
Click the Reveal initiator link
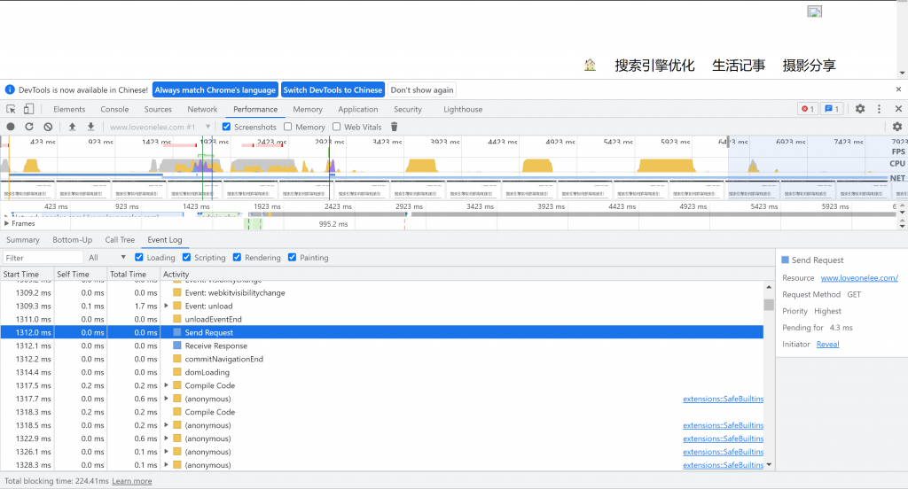pyautogui.click(x=827, y=344)
